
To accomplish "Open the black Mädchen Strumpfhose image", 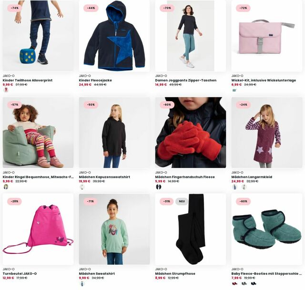I will [x=191, y=229].
